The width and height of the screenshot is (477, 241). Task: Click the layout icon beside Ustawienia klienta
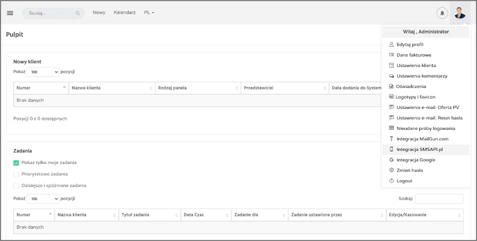coord(391,65)
